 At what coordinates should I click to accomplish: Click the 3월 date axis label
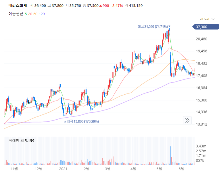(108, 169)
